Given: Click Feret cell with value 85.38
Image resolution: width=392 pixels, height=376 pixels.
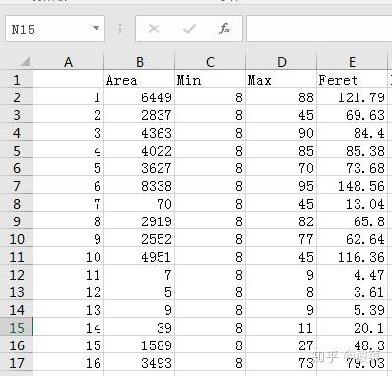Looking at the screenshot, I should pyautogui.click(x=353, y=151).
